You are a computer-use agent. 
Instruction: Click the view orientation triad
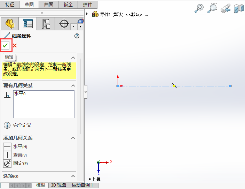click(104, 167)
